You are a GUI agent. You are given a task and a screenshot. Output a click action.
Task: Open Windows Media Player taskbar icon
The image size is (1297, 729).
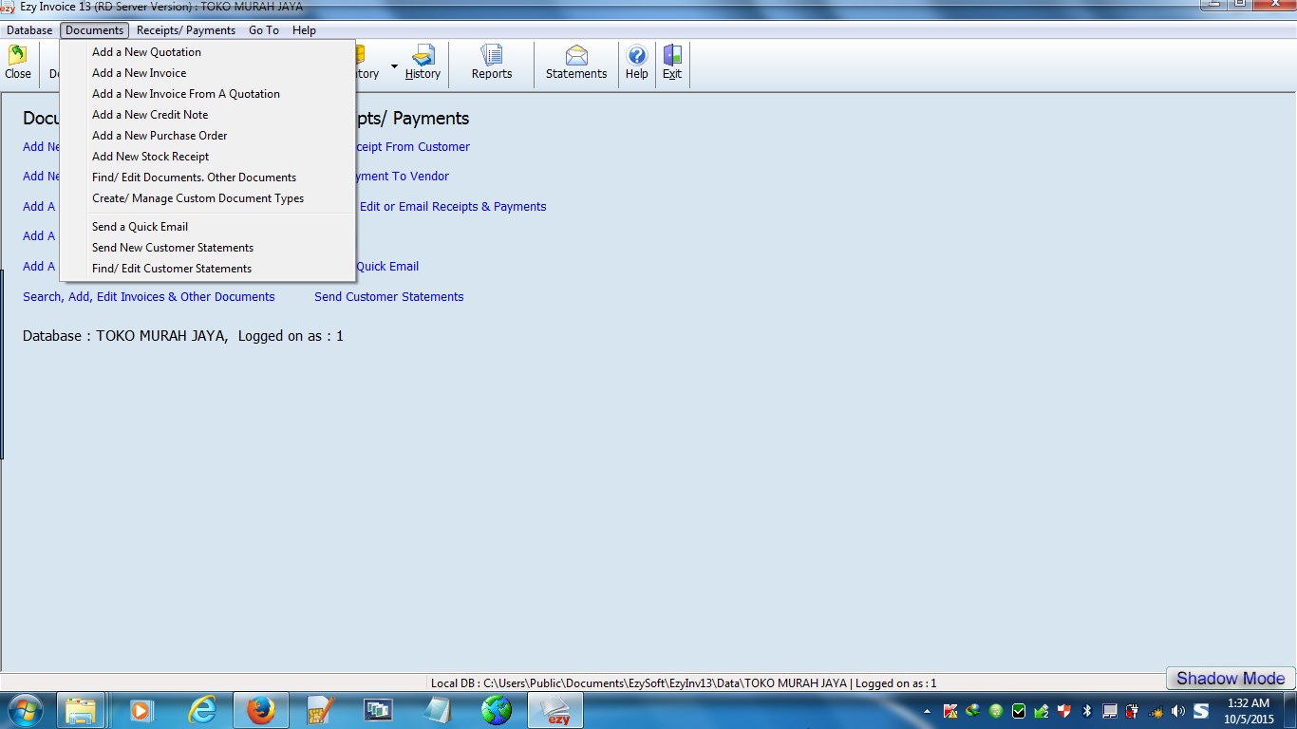tap(141, 710)
